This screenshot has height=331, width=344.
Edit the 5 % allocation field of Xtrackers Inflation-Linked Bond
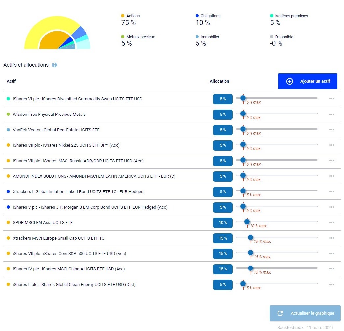coord(223,192)
